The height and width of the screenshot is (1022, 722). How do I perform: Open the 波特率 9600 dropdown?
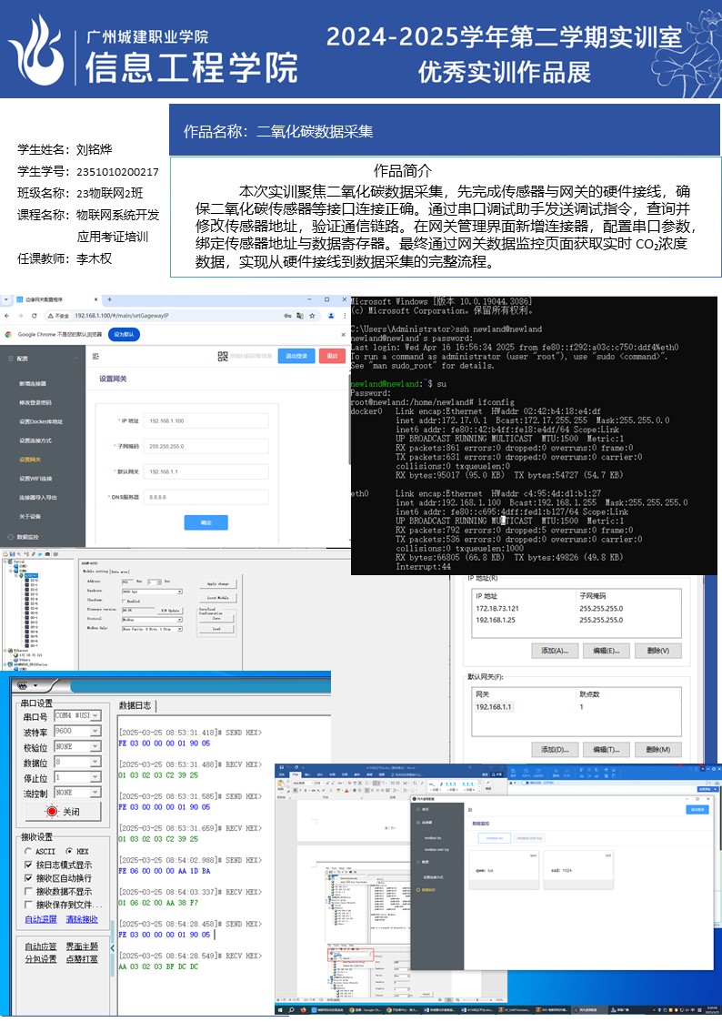(95, 731)
